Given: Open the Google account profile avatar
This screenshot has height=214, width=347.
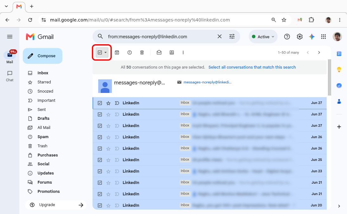Looking at the screenshot, I should (337, 37).
